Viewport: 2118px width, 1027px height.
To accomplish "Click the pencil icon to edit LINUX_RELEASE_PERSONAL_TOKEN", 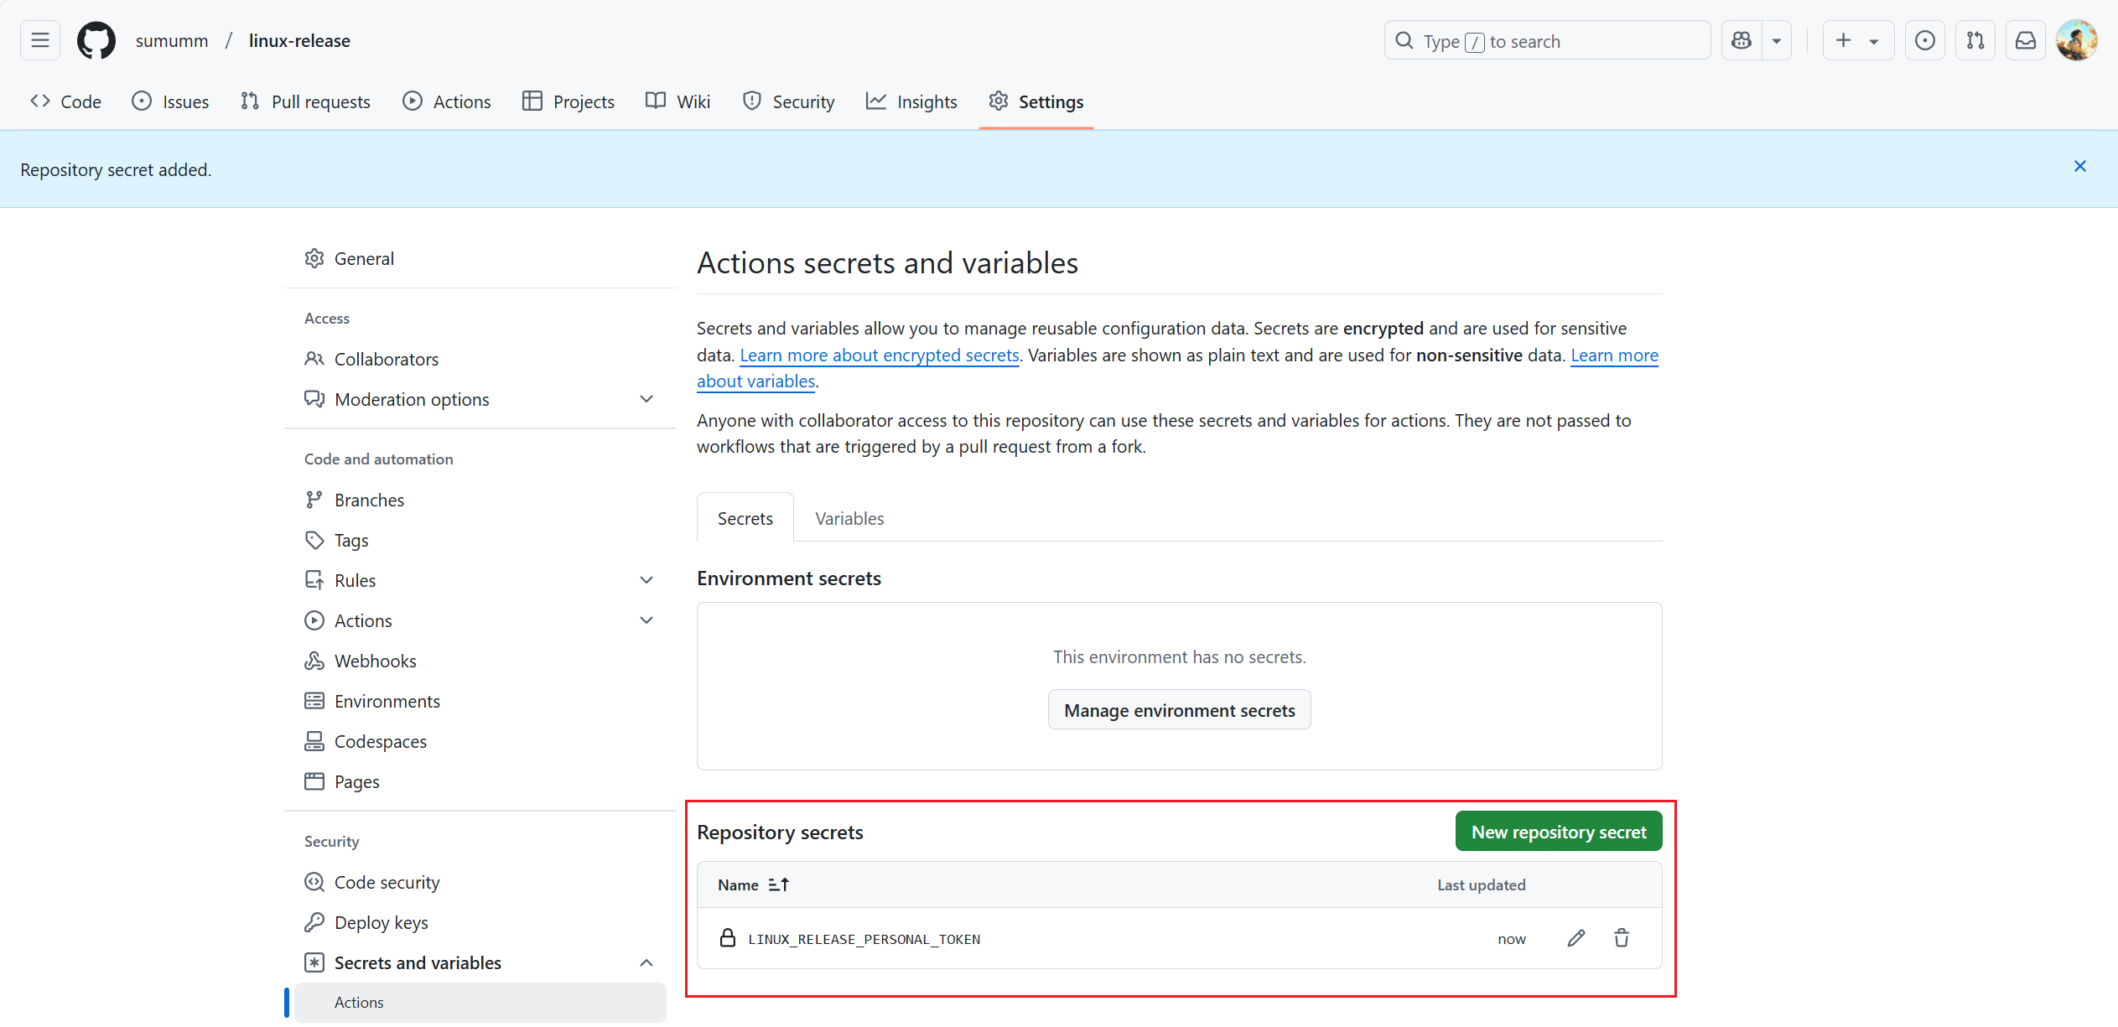I will tap(1576, 938).
